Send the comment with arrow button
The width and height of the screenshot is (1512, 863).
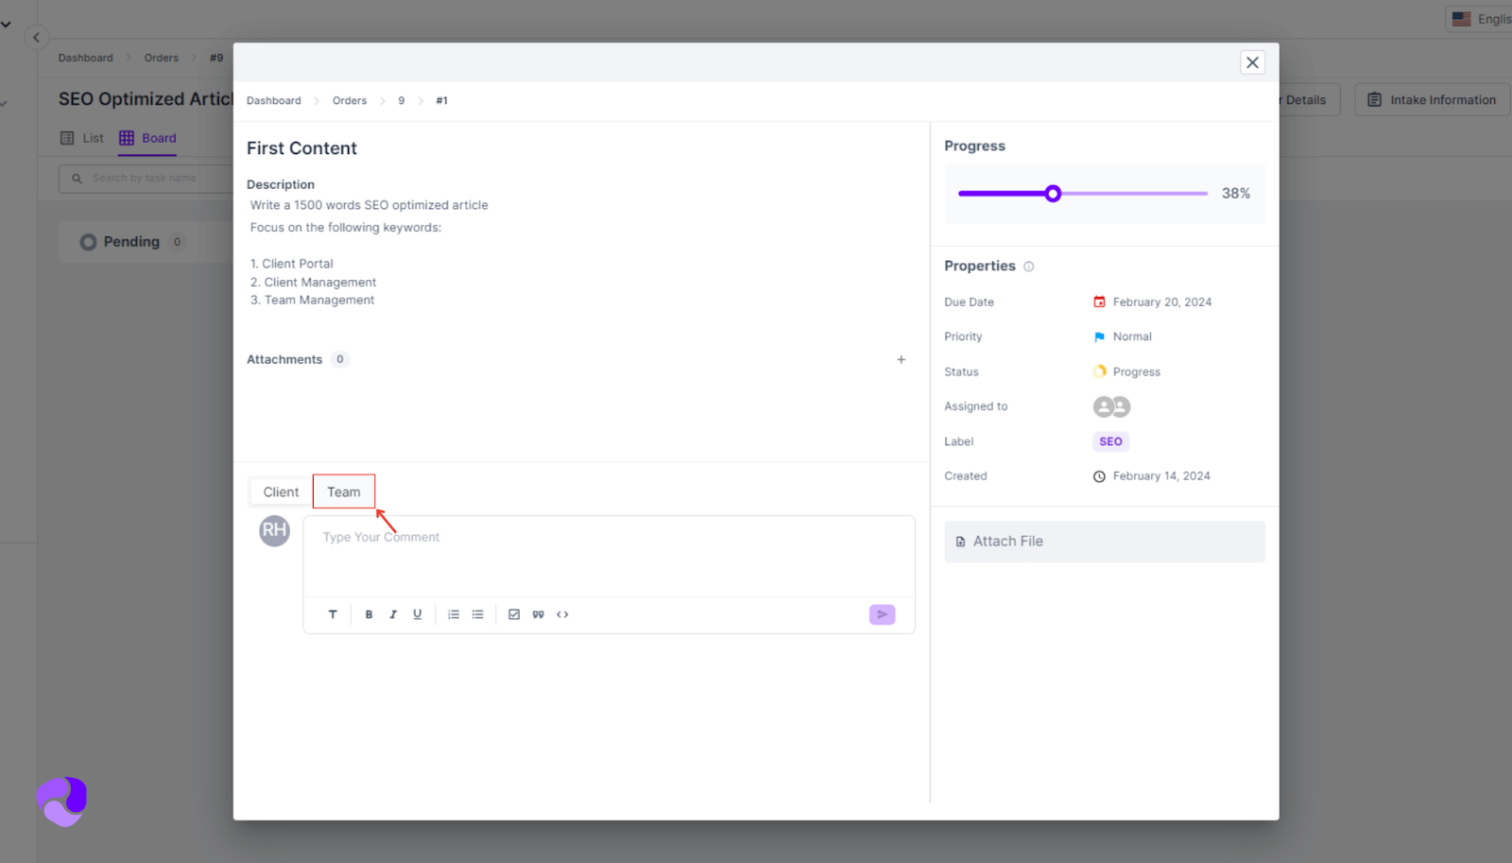882,614
